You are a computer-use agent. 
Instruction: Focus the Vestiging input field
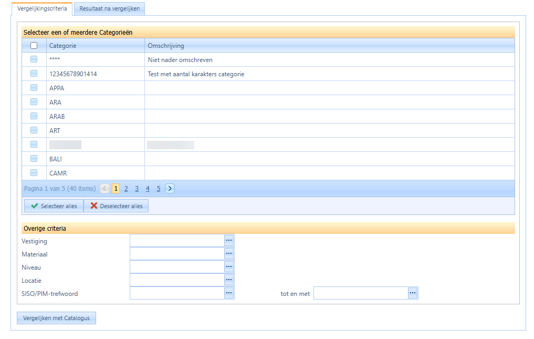[177, 240]
